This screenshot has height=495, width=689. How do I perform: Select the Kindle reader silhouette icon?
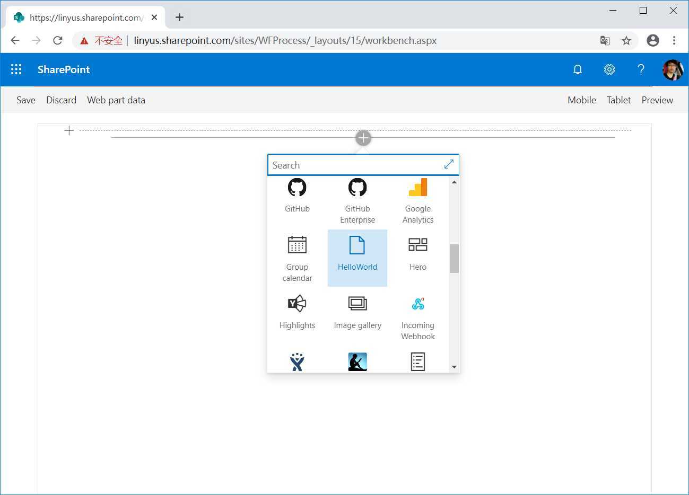tap(357, 362)
